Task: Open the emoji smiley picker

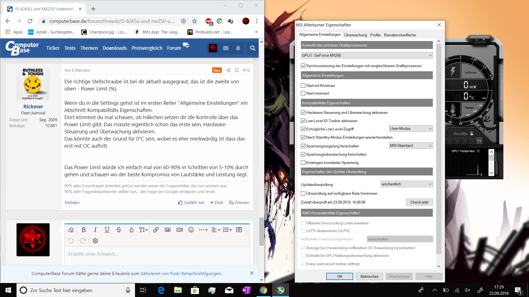Action: (191, 230)
